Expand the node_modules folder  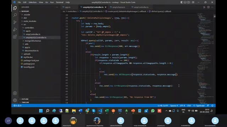30,21
